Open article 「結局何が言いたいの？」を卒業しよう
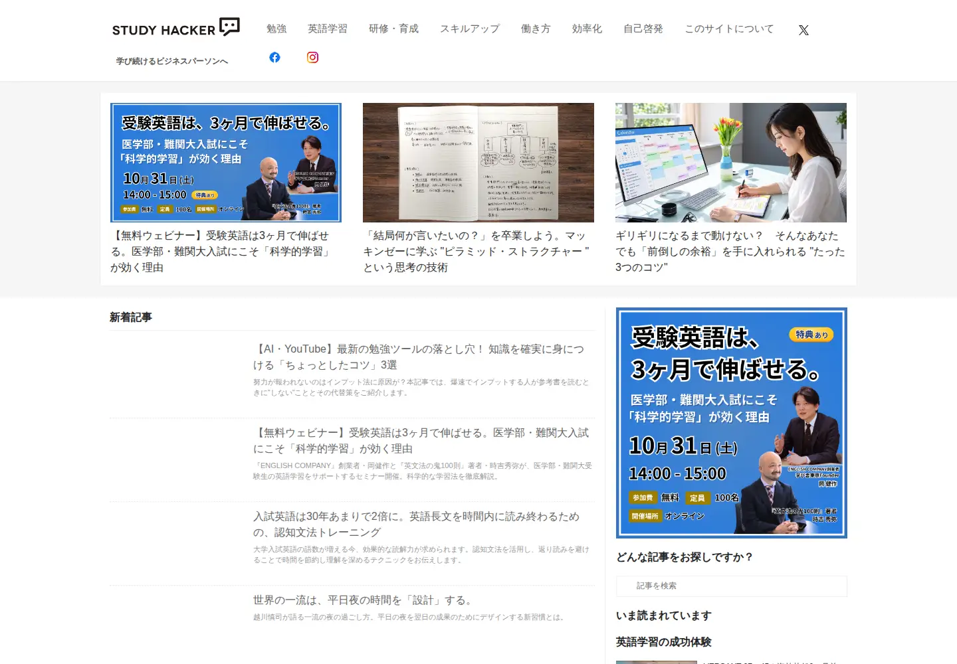Screen dimensions: 957x664 click(x=477, y=252)
